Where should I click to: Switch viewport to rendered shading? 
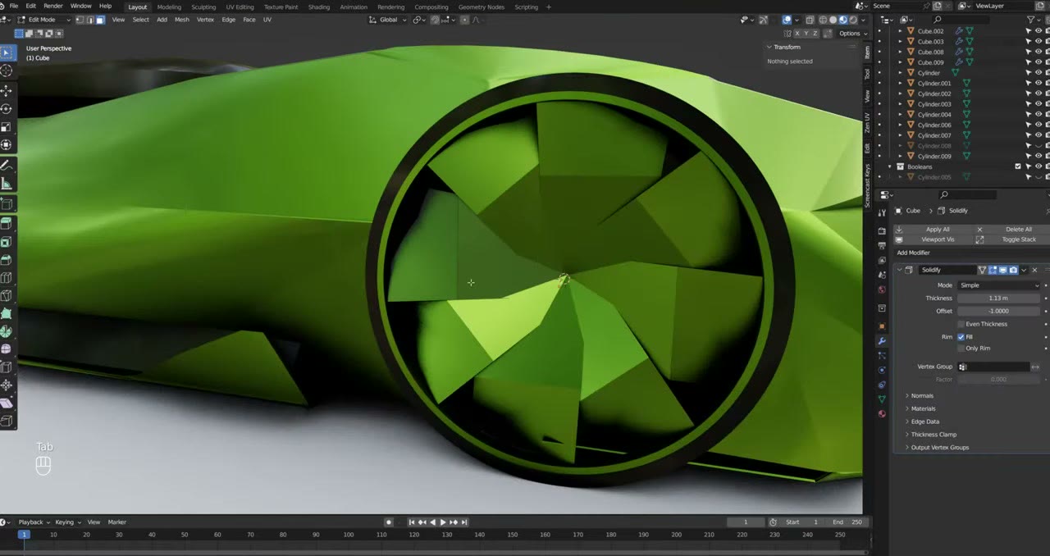pos(852,20)
